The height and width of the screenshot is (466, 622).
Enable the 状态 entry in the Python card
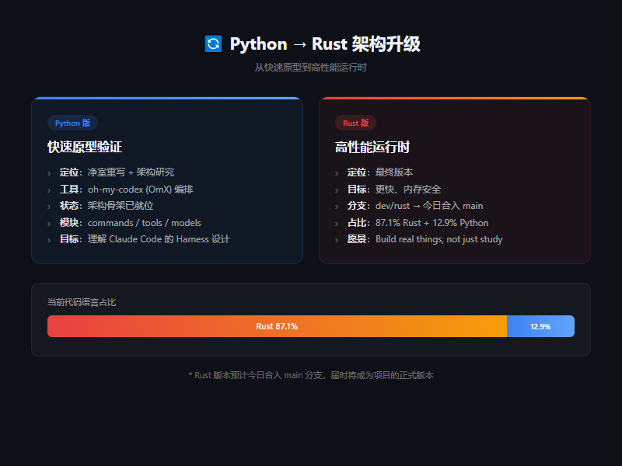coord(109,205)
